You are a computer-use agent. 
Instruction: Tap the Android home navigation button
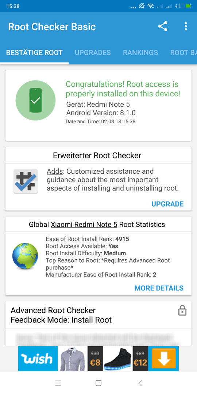(x=98, y=383)
